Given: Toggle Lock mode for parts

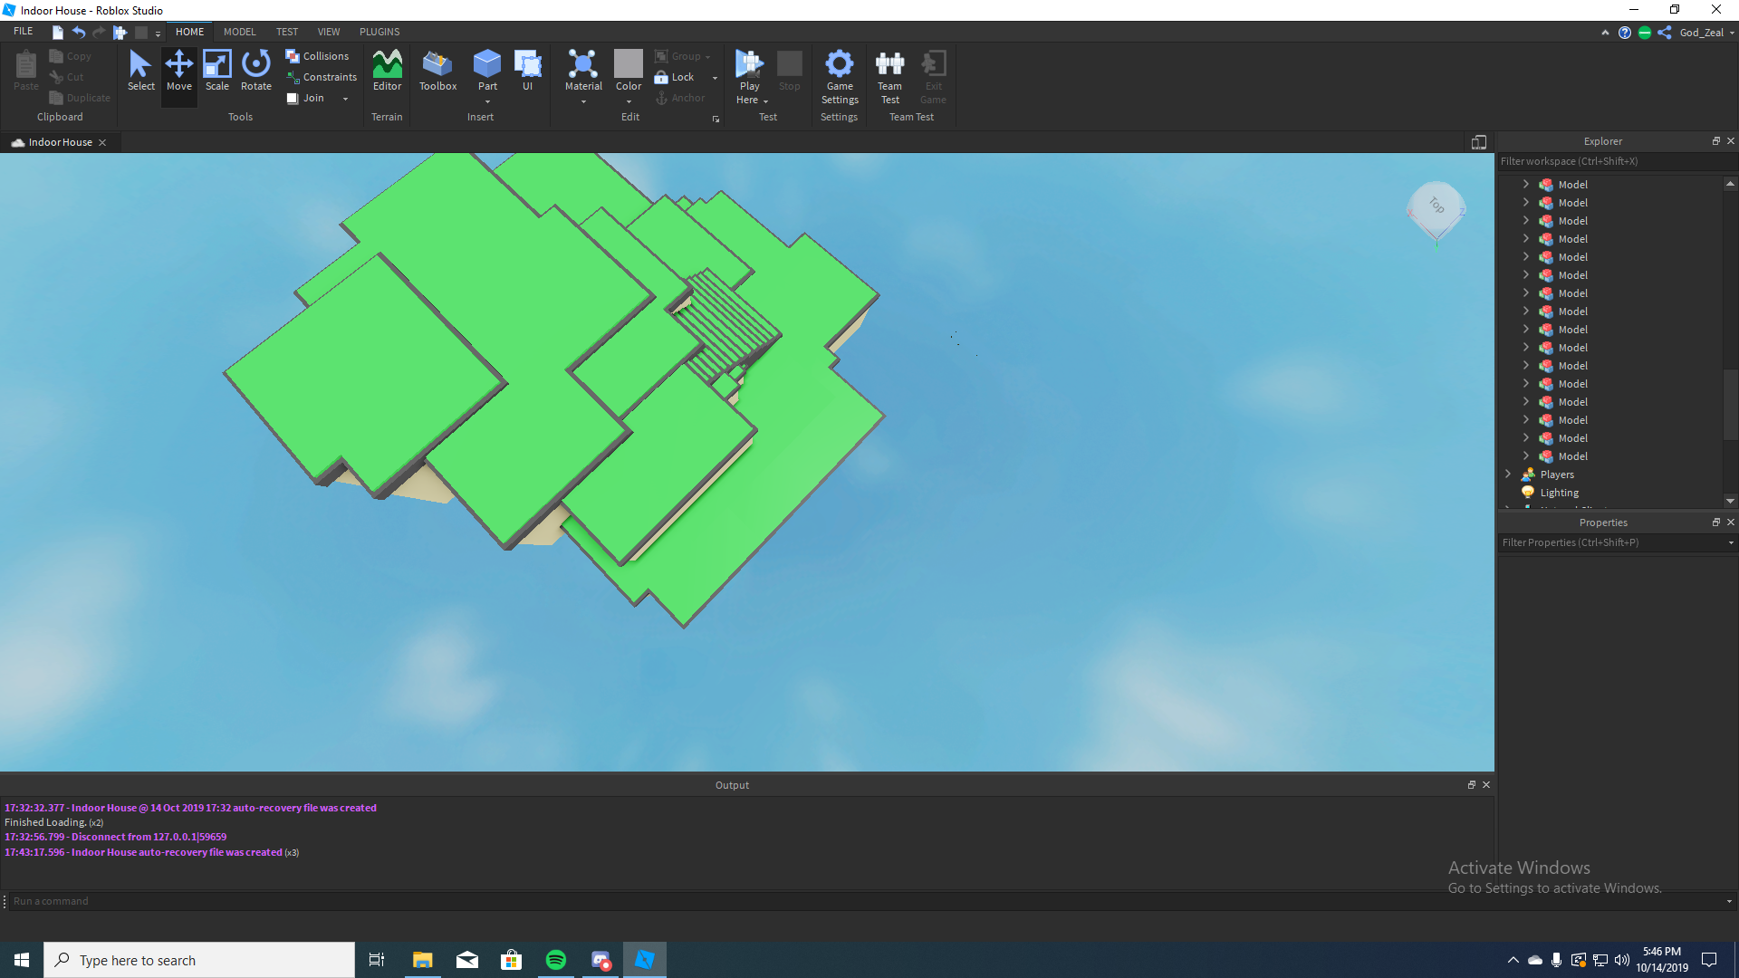Looking at the screenshot, I should 677,76.
